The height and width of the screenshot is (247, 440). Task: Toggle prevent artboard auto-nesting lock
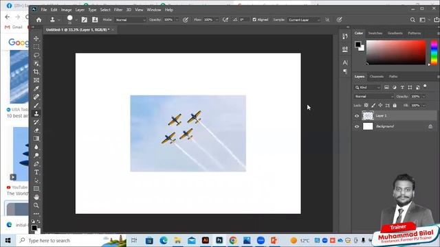(x=388, y=105)
